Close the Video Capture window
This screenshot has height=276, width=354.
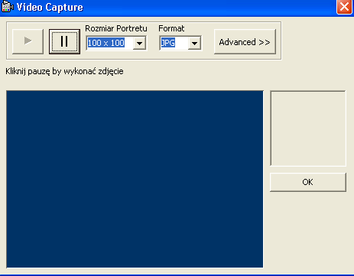point(344,7)
